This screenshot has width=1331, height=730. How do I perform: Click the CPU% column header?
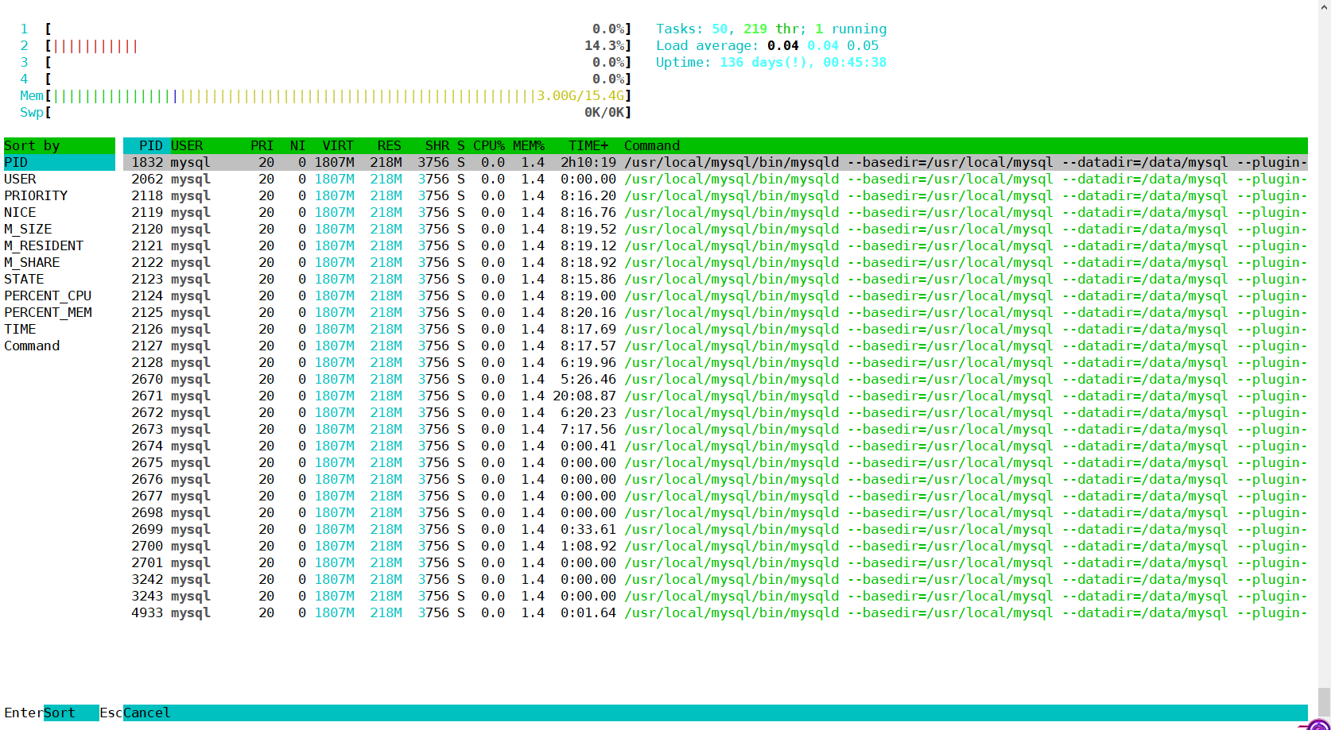click(x=489, y=145)
